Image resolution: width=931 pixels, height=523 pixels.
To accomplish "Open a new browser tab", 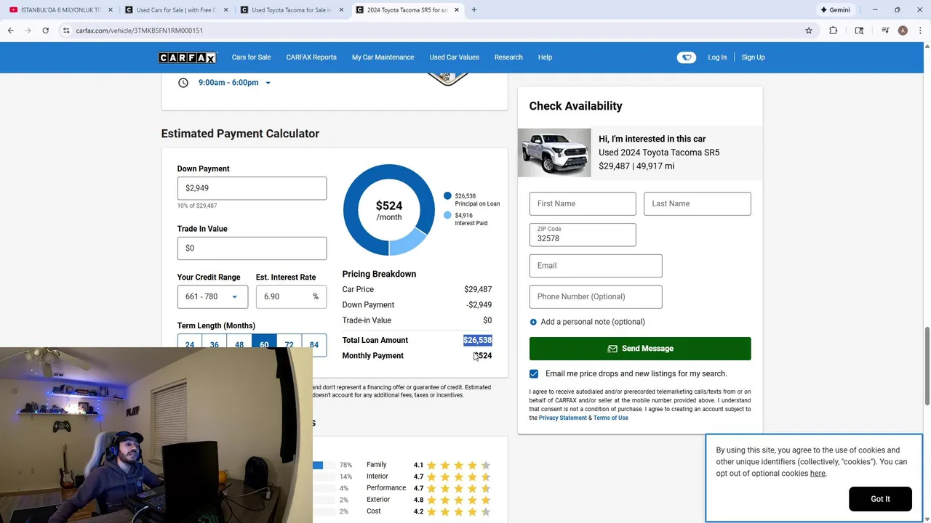I will [x=474, y=10].
